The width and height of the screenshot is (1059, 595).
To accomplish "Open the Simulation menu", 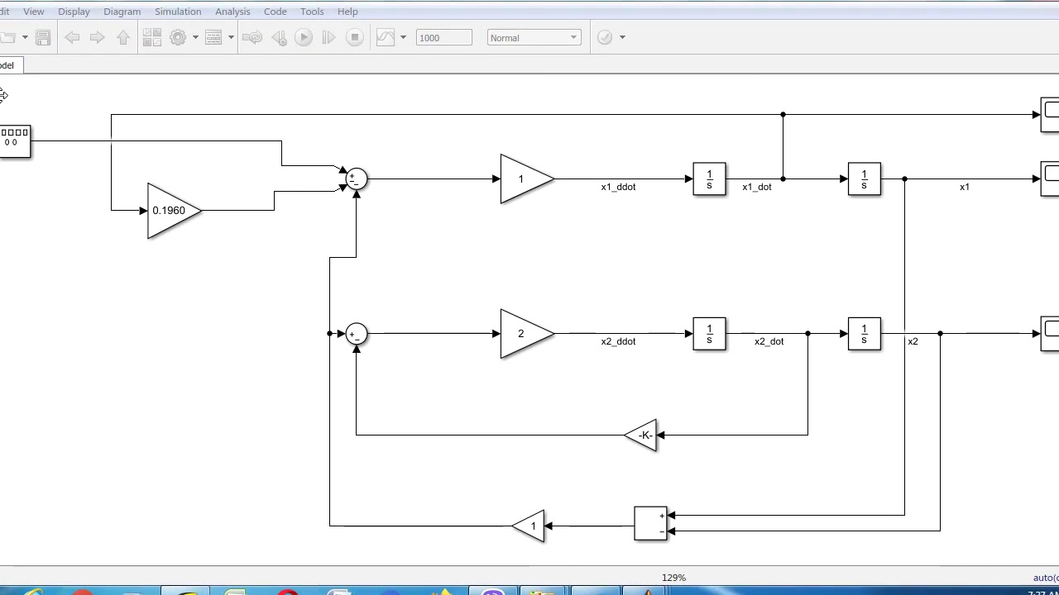I will (x=178, y=12).
